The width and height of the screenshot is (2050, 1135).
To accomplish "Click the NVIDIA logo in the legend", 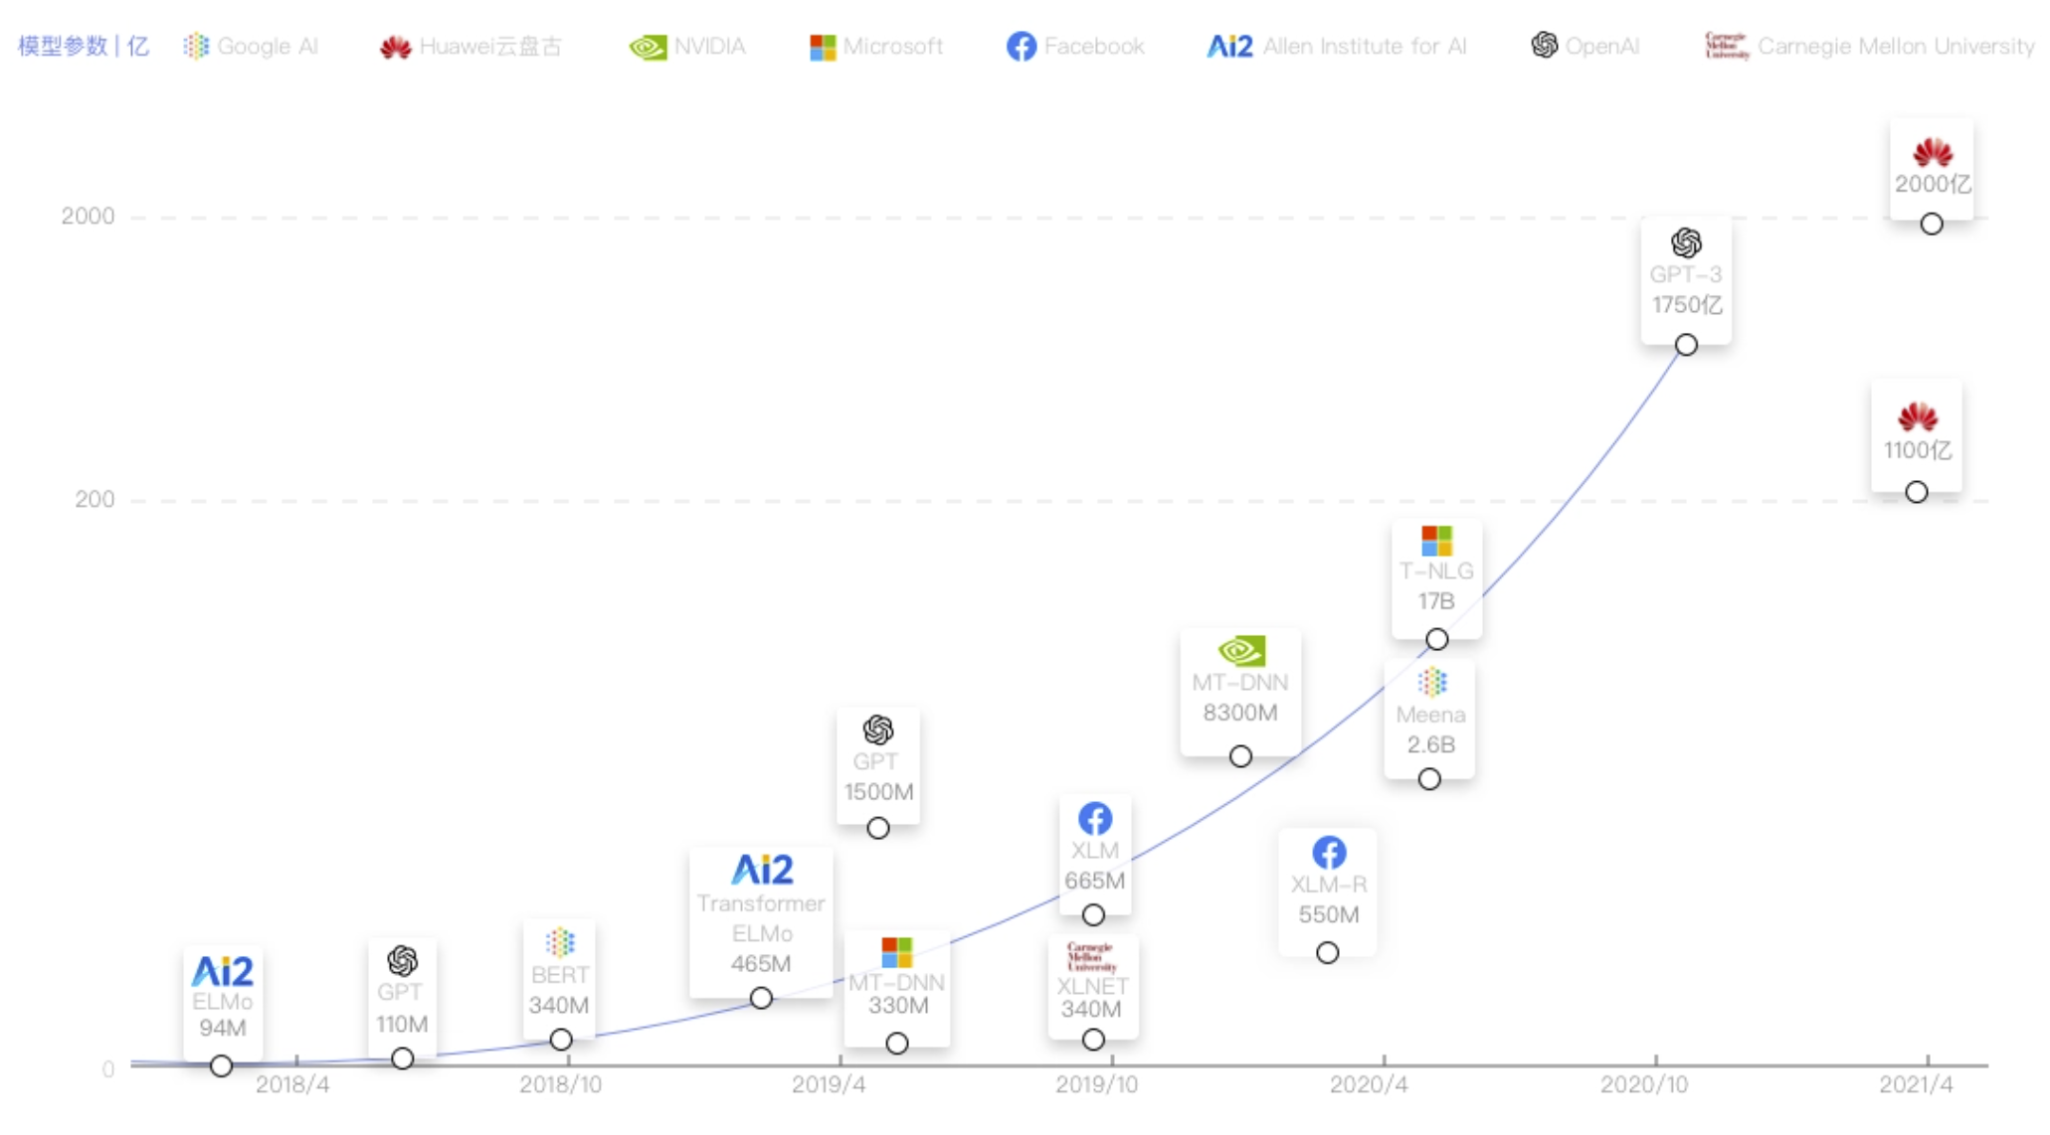I will [648, 47].
